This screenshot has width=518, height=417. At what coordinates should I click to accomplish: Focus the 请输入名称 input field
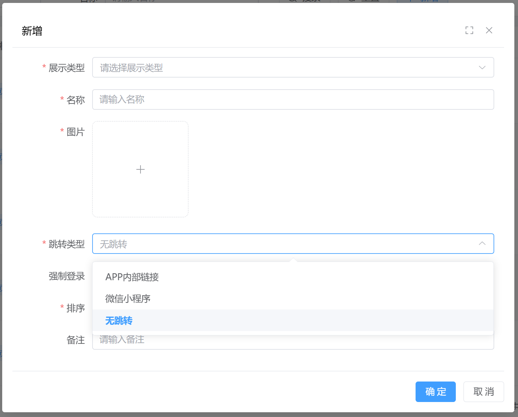pos(293,99)
